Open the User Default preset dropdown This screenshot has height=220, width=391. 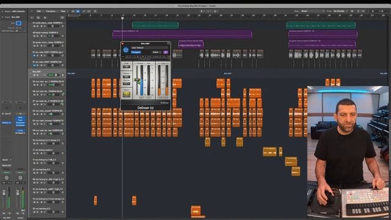(x=149, y=48)
